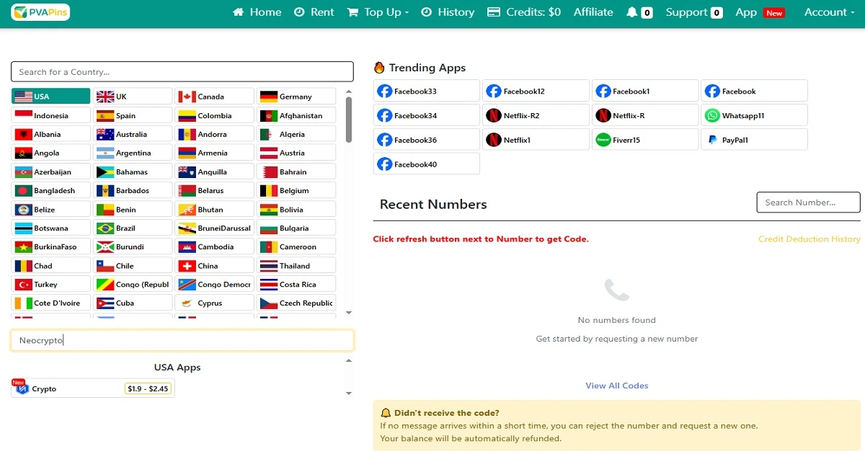
Task: Expand the Top Up dropdown menu
Action: 378,12
